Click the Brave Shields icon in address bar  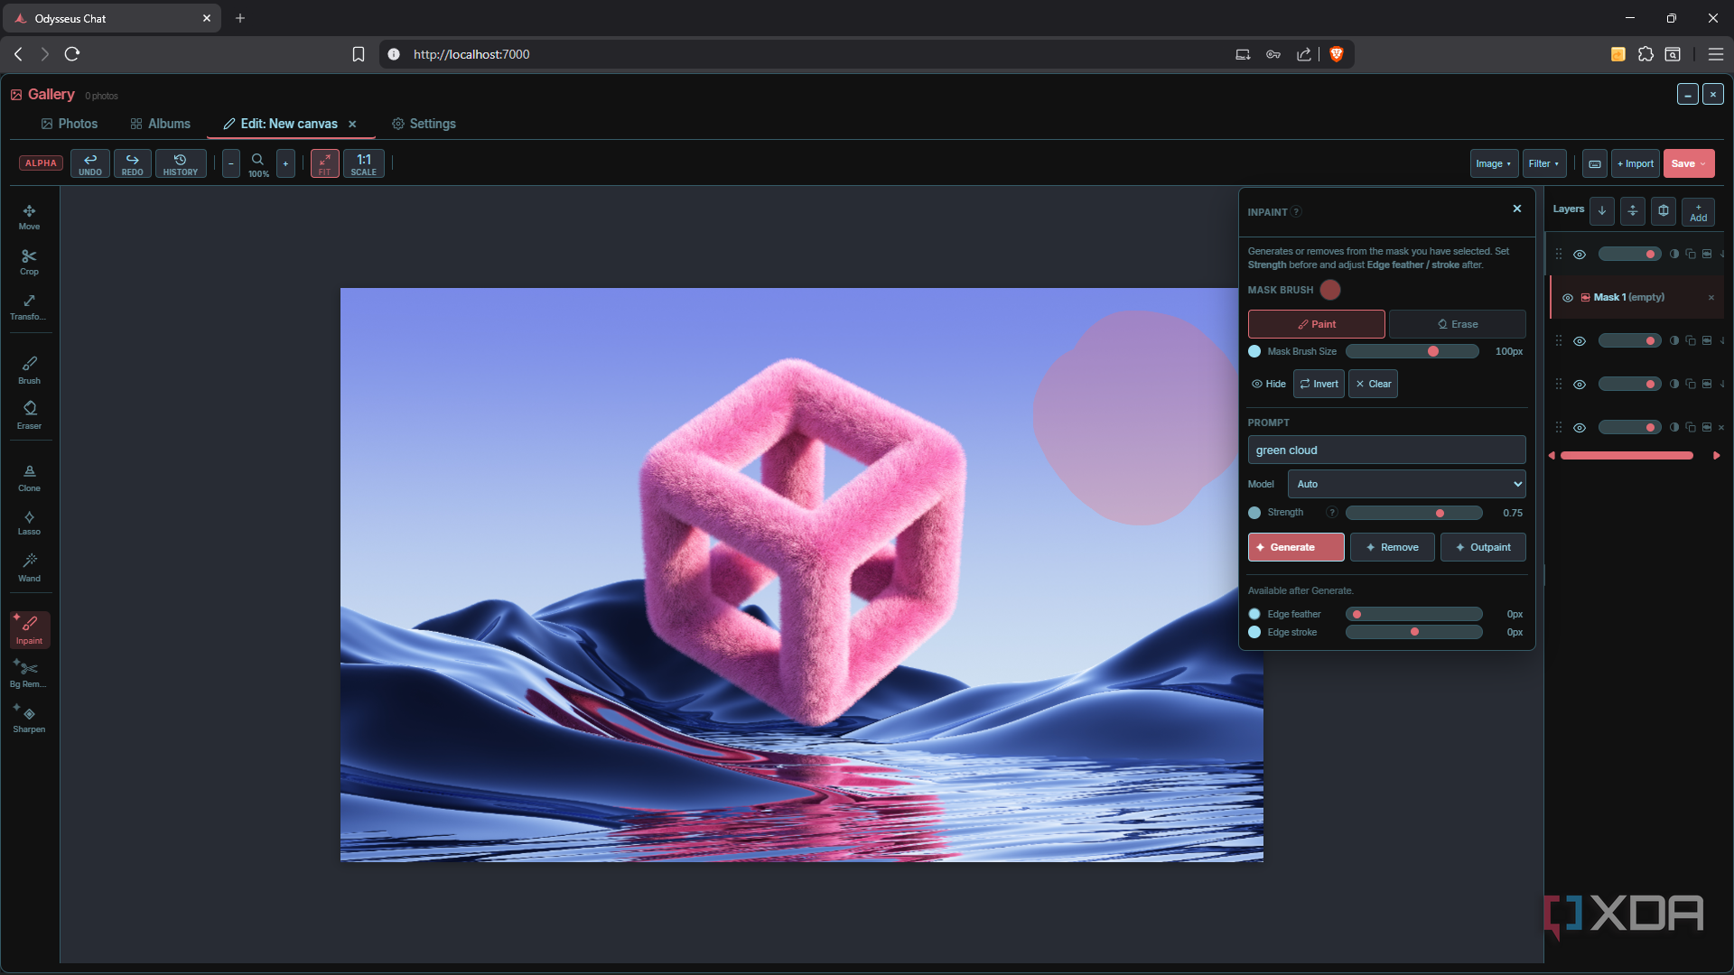point(1337,54)
